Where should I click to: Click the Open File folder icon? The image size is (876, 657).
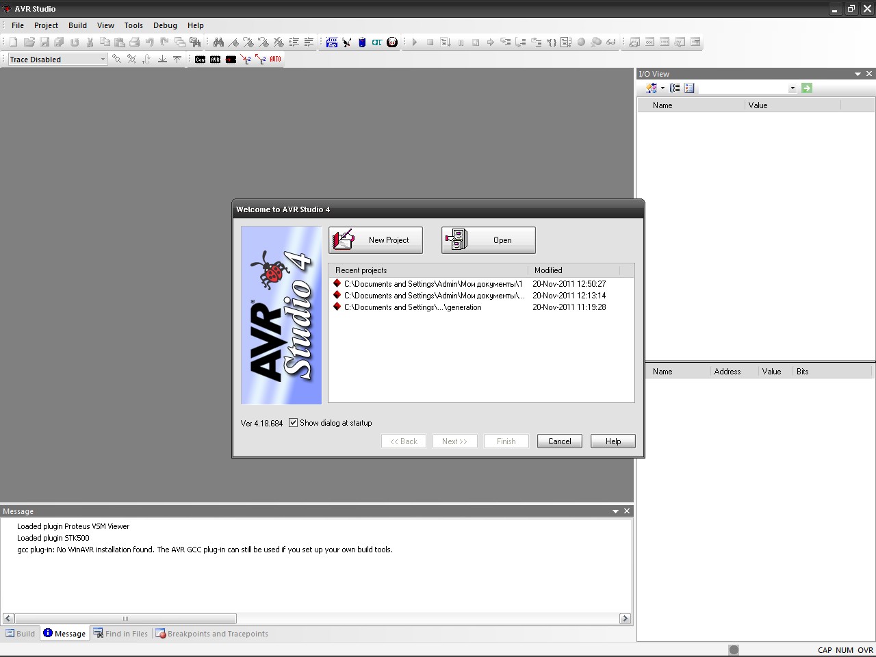[x=29, y=42]
